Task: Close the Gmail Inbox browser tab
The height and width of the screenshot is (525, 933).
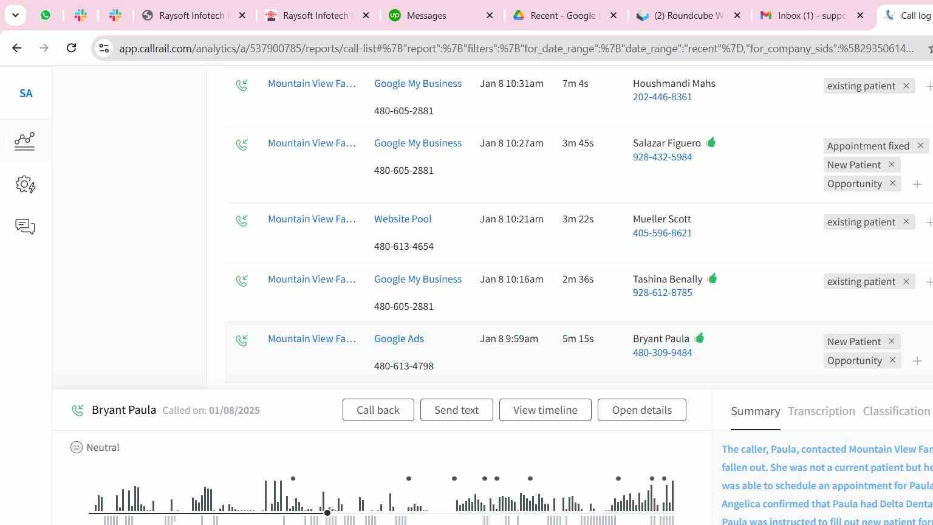Action: point(860,15)
